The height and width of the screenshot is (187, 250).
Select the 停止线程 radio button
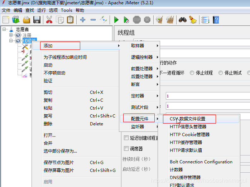(192, 73)
